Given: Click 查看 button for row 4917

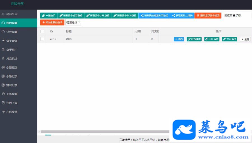Looking at the screenshot, I should click(x=245, y=39).
